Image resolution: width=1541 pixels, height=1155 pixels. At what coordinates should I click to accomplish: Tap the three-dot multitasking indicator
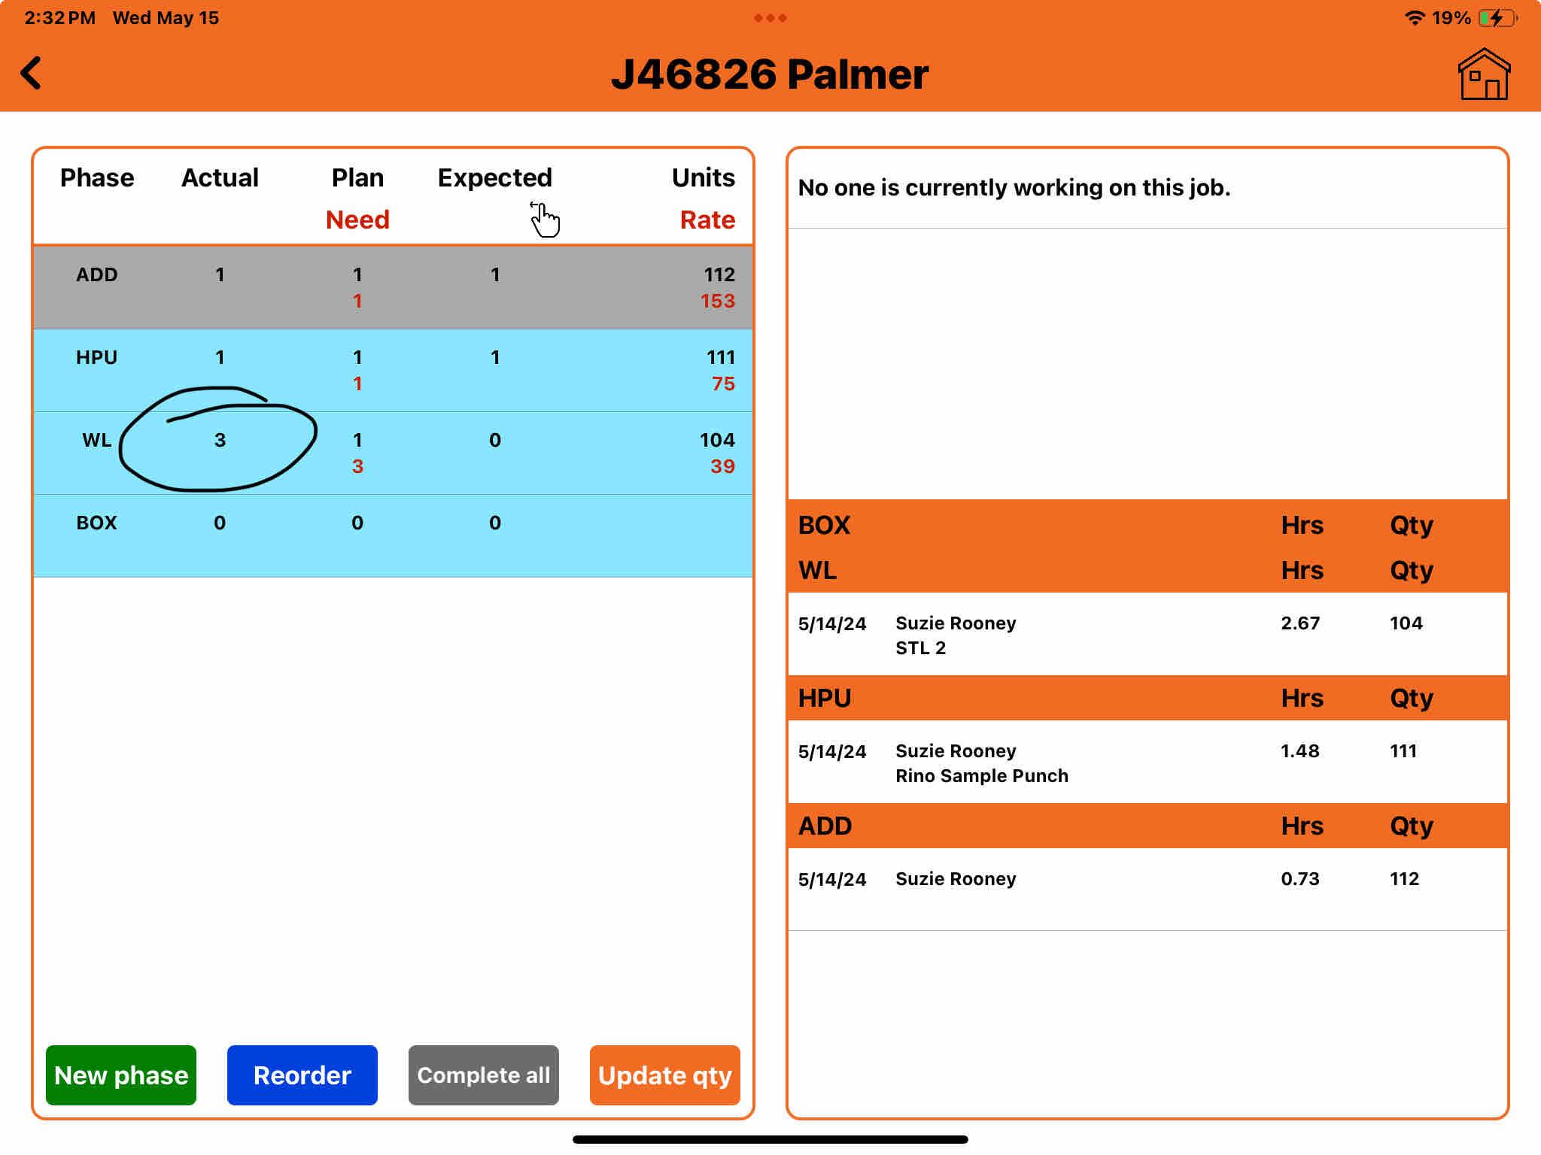[x=770, y=18]
